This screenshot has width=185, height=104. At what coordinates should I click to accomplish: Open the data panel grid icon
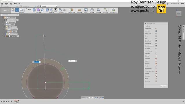(x=2, y=4)
